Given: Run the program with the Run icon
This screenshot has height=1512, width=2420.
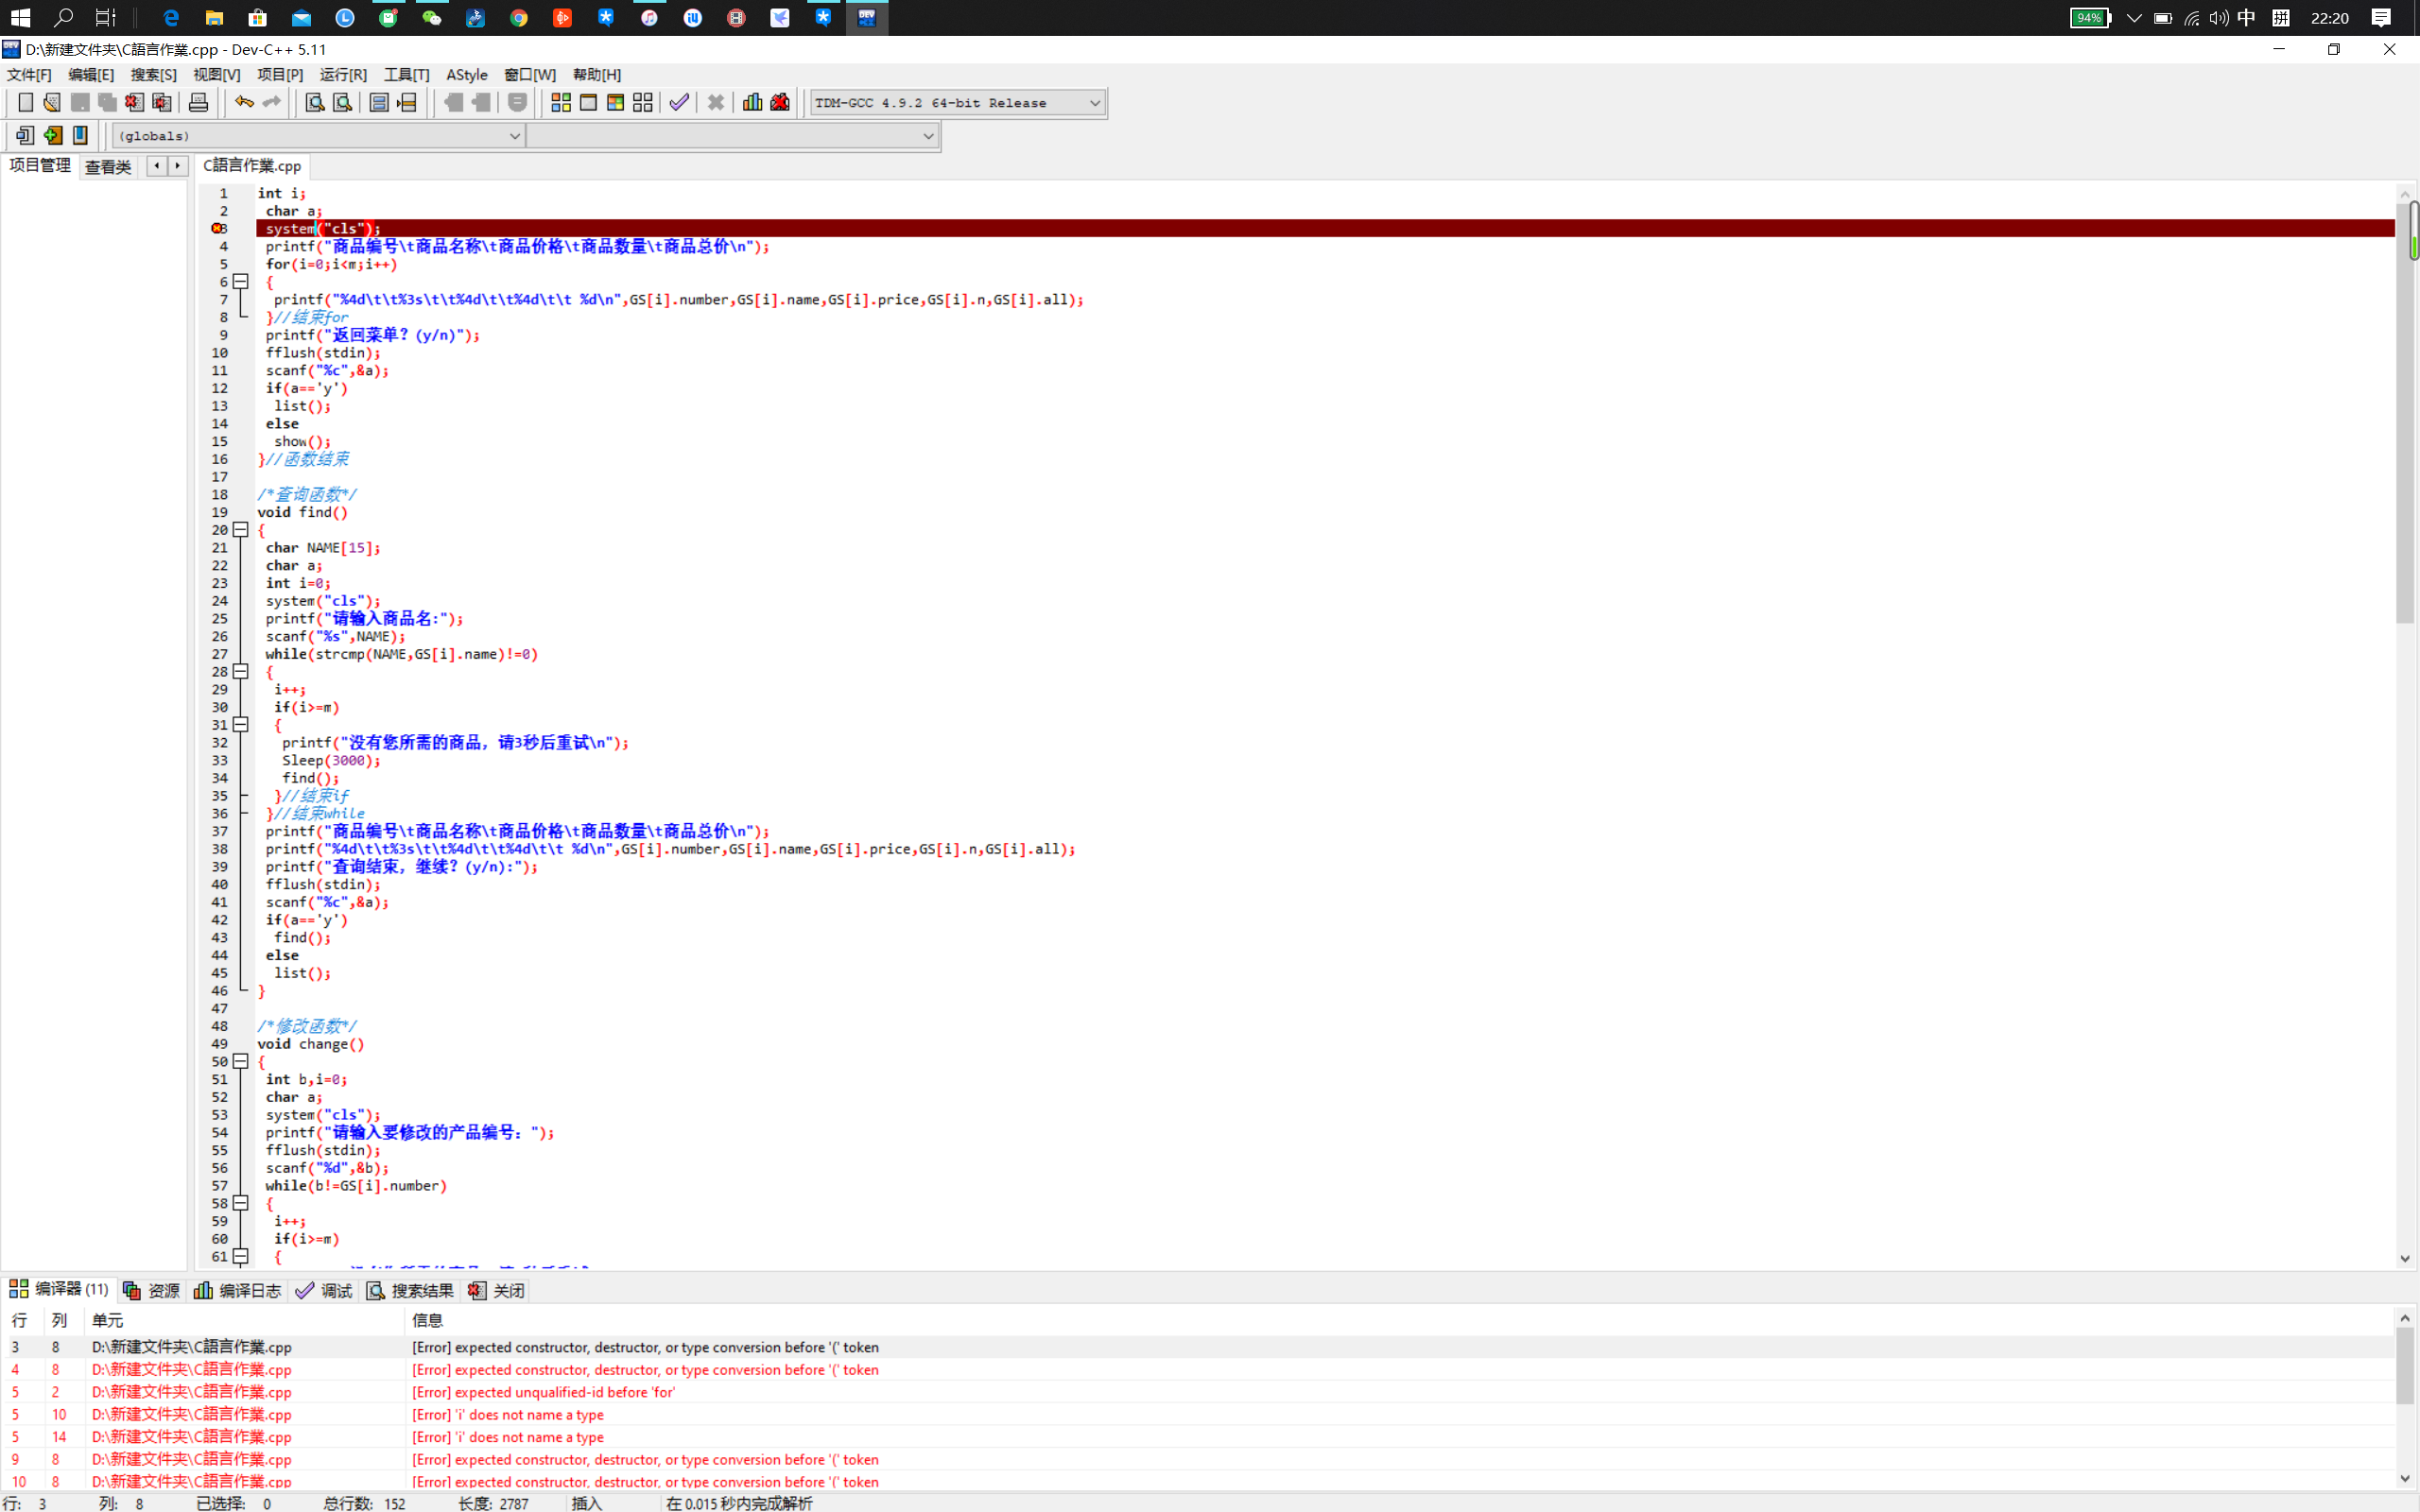Looking at the screenshot, I should (588, 102).
